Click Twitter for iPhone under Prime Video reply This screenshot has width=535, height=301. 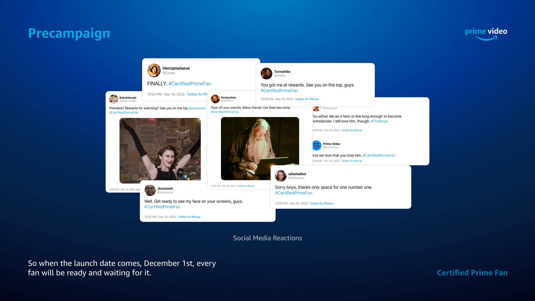point(351,161)
